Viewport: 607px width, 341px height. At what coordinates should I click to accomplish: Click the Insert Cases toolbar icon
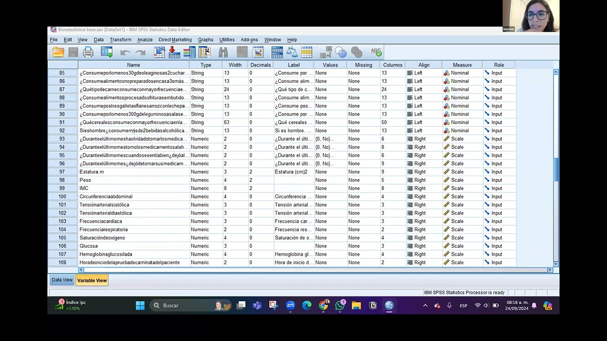(242, 52)
